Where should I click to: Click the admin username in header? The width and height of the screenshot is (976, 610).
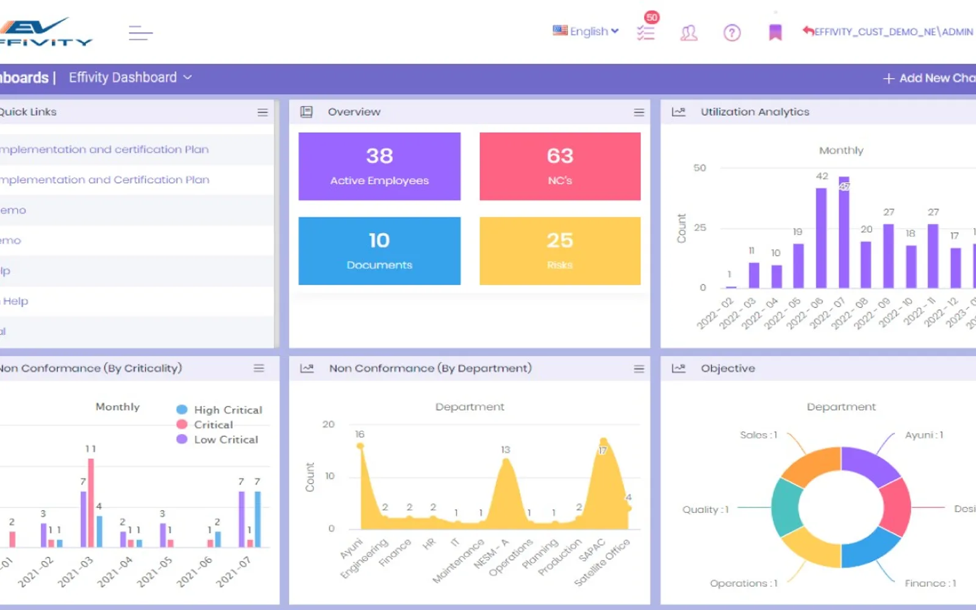894,32
